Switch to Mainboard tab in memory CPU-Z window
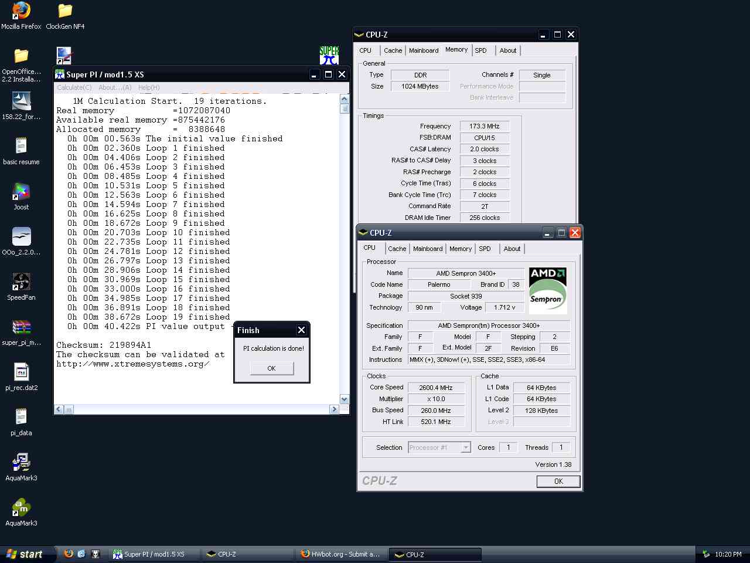The image size is (750, 563). (424, 50)
